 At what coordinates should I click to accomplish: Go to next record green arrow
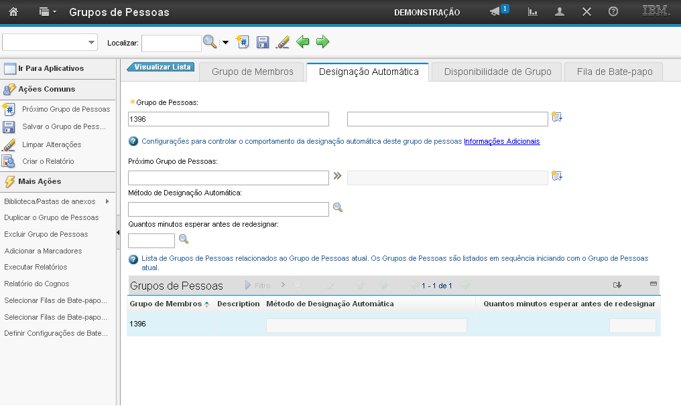(x=323, y=43)
